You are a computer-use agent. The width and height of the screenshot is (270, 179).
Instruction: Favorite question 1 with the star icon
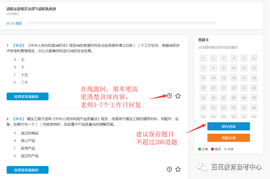(x=178, y=96)
